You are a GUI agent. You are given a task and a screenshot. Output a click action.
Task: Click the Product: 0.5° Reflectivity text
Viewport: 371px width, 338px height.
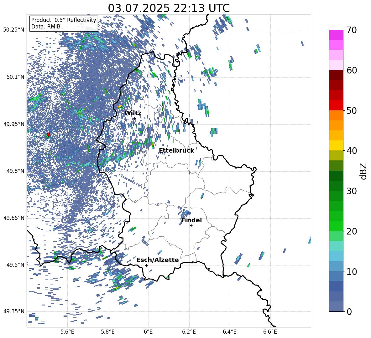64,20
